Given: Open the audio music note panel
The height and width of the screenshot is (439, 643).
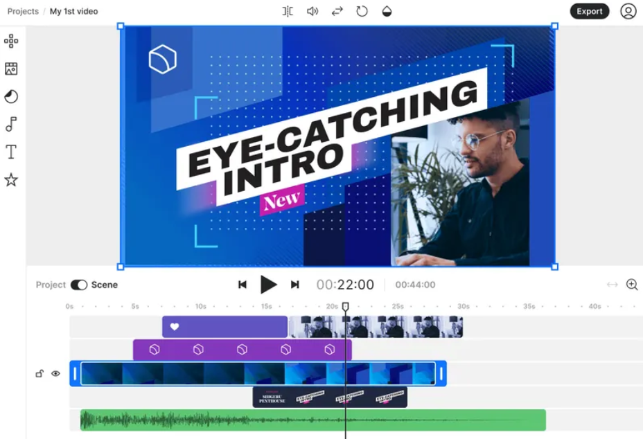Looking at the screenshot, I should [x=11, y=124].
